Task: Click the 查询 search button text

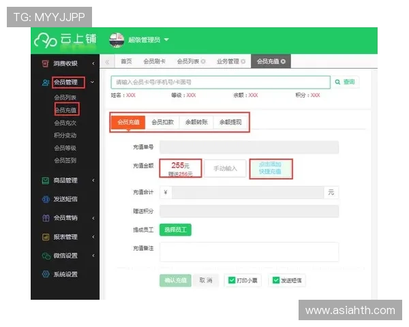Action: tap(349, 82)
